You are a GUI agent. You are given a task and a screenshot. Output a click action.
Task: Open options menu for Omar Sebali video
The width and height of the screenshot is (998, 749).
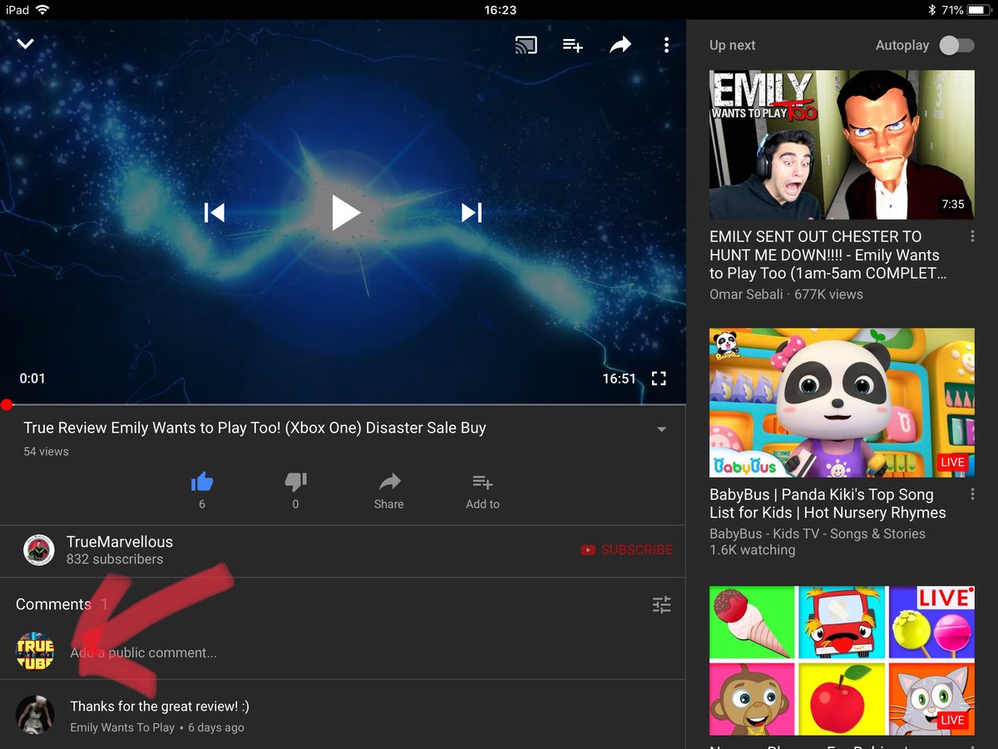(972, 237)
